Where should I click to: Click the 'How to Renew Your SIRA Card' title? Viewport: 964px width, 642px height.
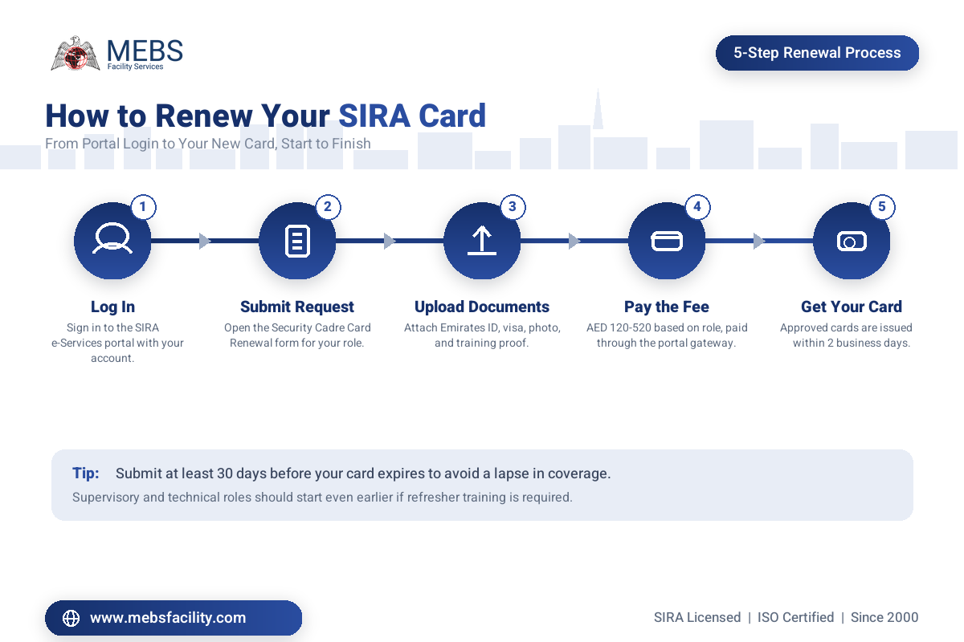coord(265,116)
